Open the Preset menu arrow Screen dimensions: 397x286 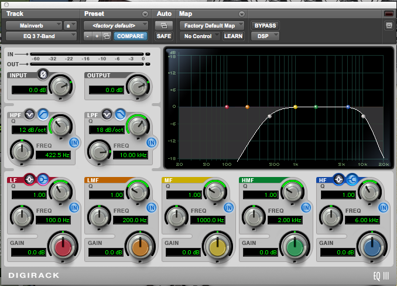(145, 13)
